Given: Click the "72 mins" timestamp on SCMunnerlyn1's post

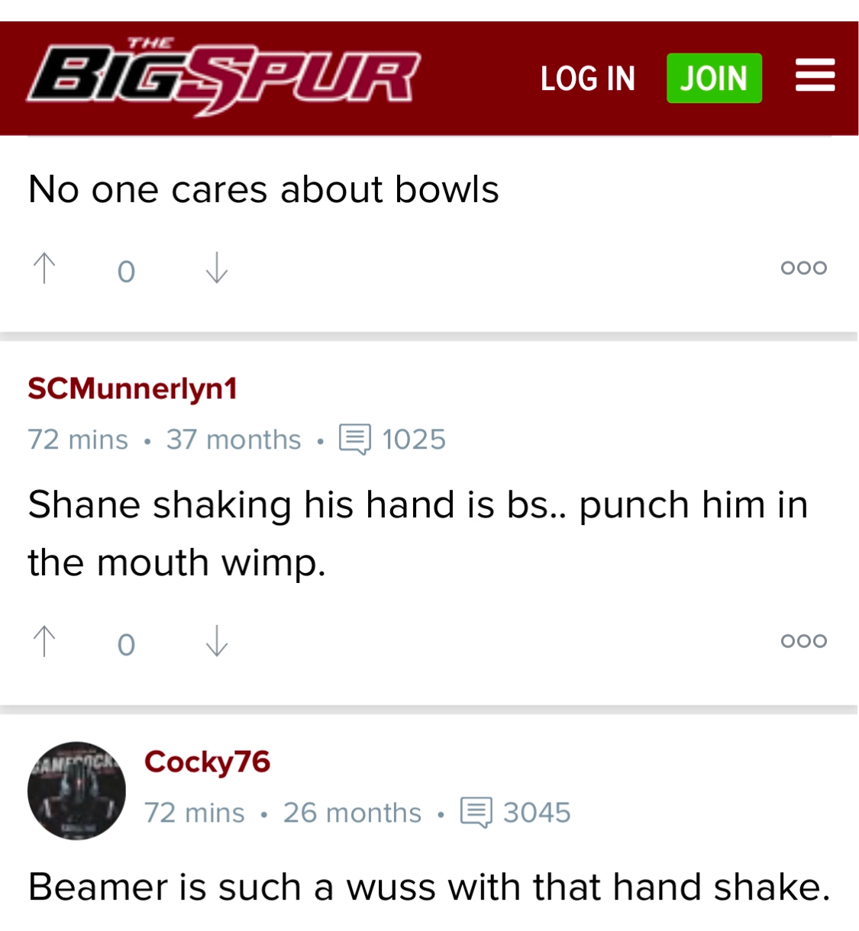Looking at the screenshot, I should click(x=78, y=440).
